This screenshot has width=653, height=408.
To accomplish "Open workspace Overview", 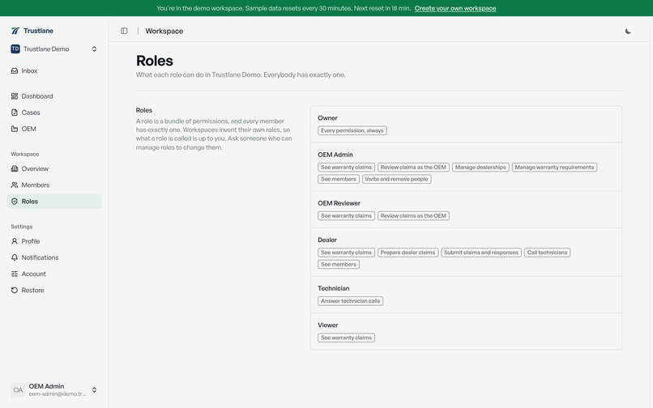I will [x=54, y=168].
